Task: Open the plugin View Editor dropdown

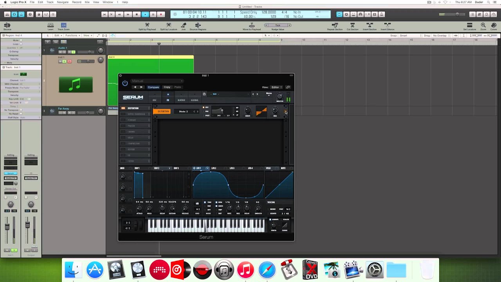Action: pos(277,87)
